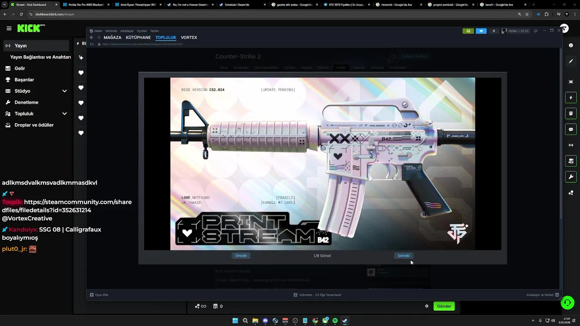
Task: Open Arkadaşlar ve Sohbet in Steam
Action: coord(542,295)
